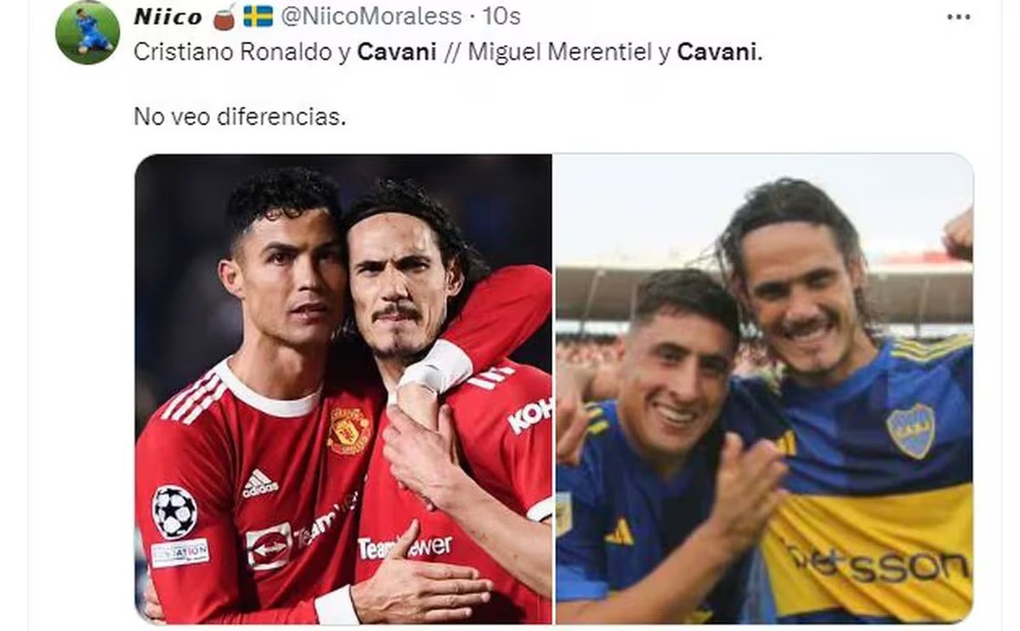
Task: Open the display name Niico profile link
Action: [x=167, y=16]
